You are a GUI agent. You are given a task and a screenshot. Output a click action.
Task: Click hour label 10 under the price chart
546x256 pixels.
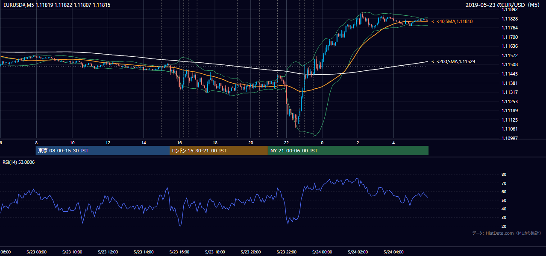tap(72, 143)
